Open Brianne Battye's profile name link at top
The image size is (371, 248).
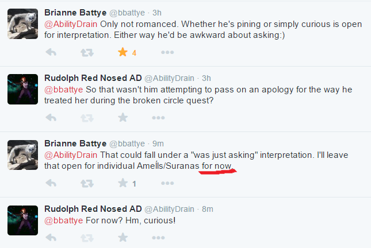pos(75,12)
